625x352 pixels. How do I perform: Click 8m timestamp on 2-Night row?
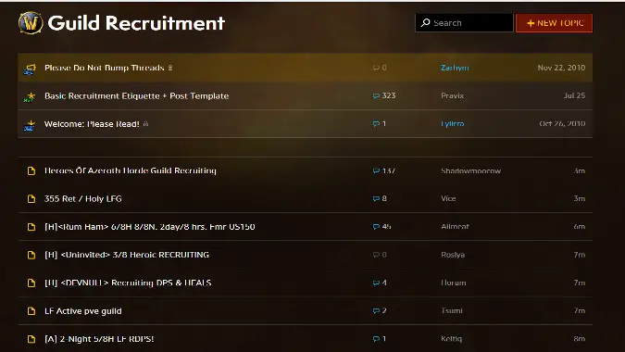[x=579, y=339]
